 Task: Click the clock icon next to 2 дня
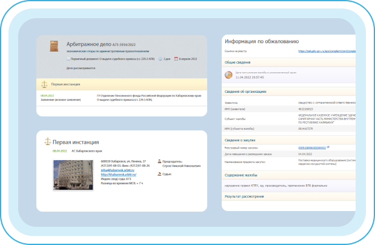pyautogui.click(x=161, y=59)
